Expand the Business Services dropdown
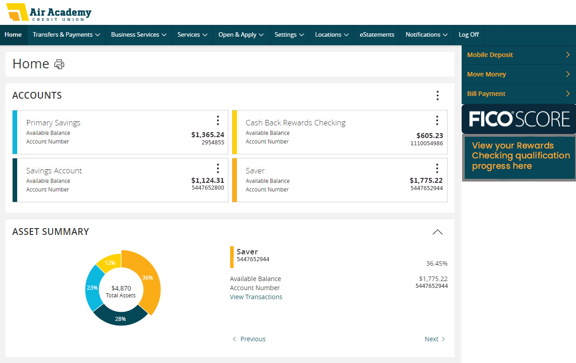 (x=138, y=35)
